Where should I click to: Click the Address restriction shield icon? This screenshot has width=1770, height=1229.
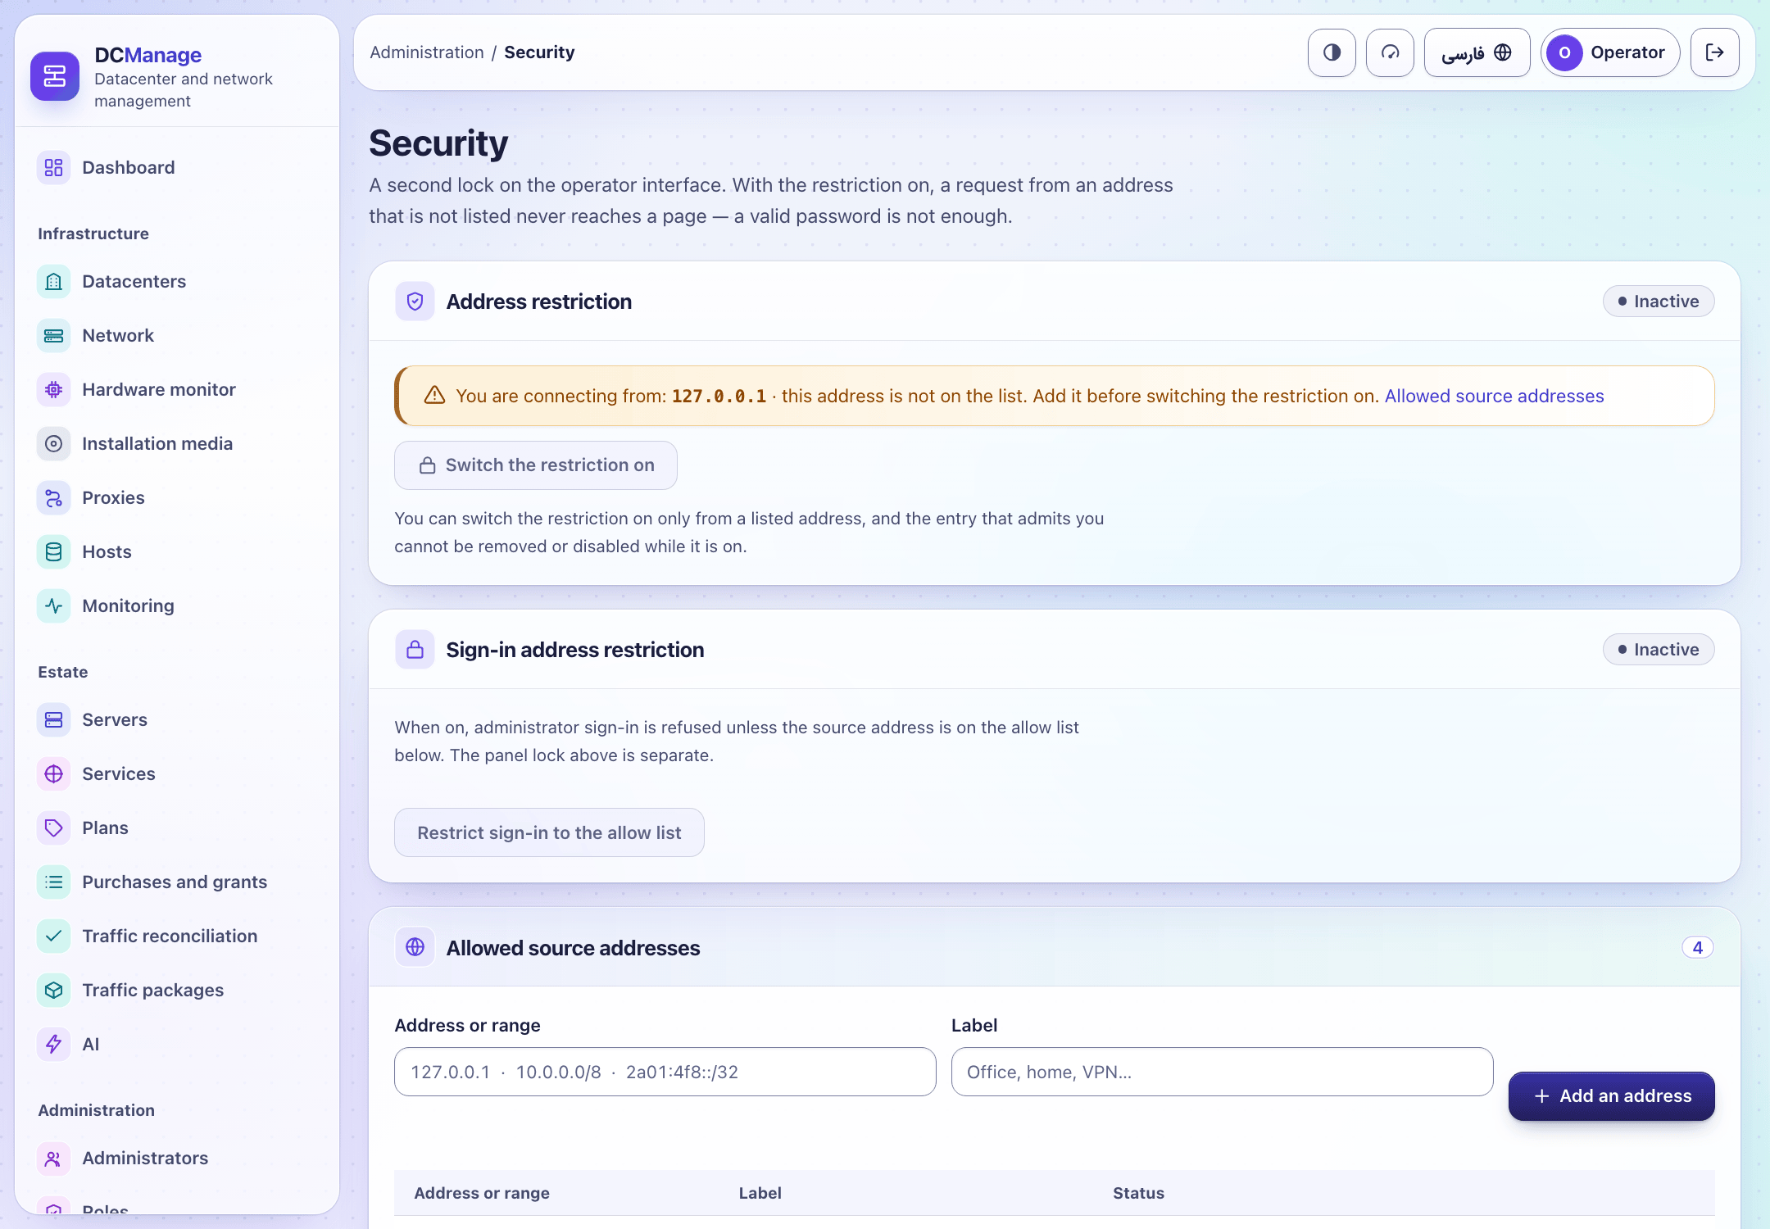click(x=415, y=302)
